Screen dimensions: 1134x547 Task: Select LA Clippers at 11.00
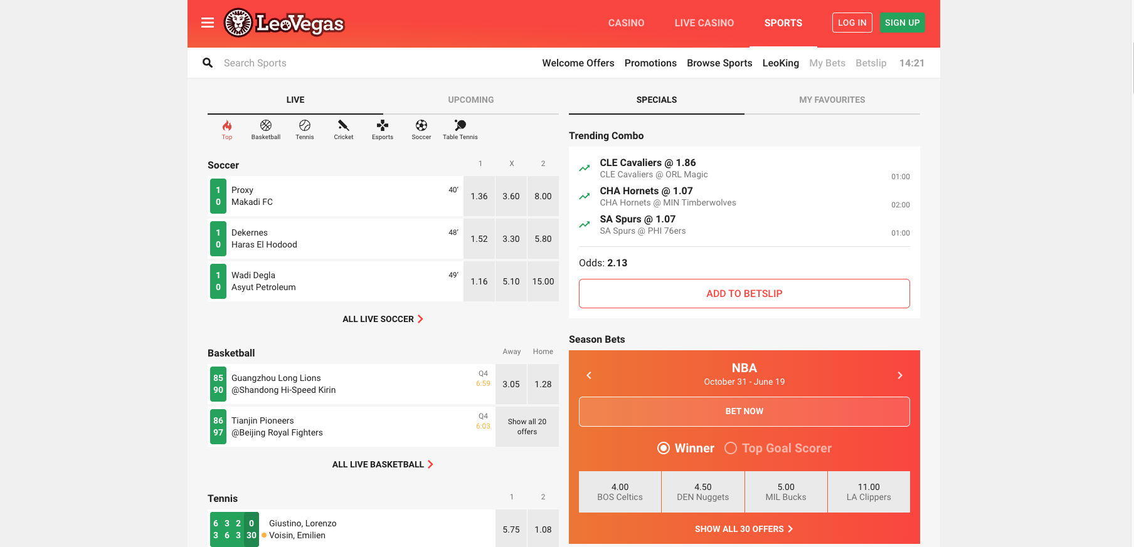(869, 492)
